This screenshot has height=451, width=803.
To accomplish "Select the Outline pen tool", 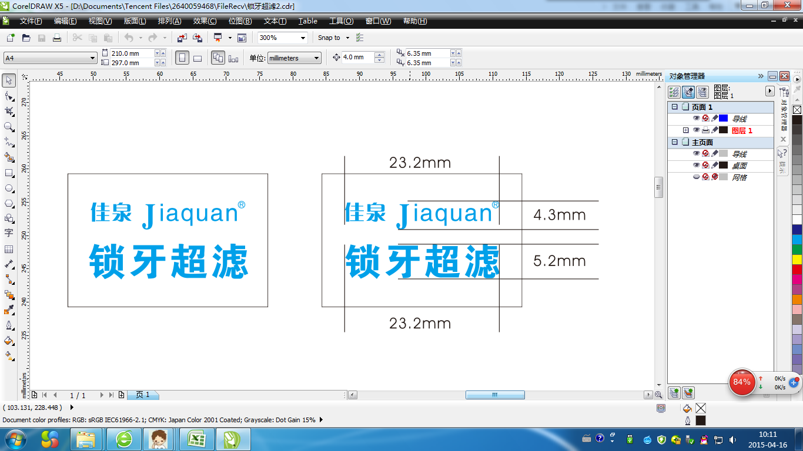I will [9, 325].
